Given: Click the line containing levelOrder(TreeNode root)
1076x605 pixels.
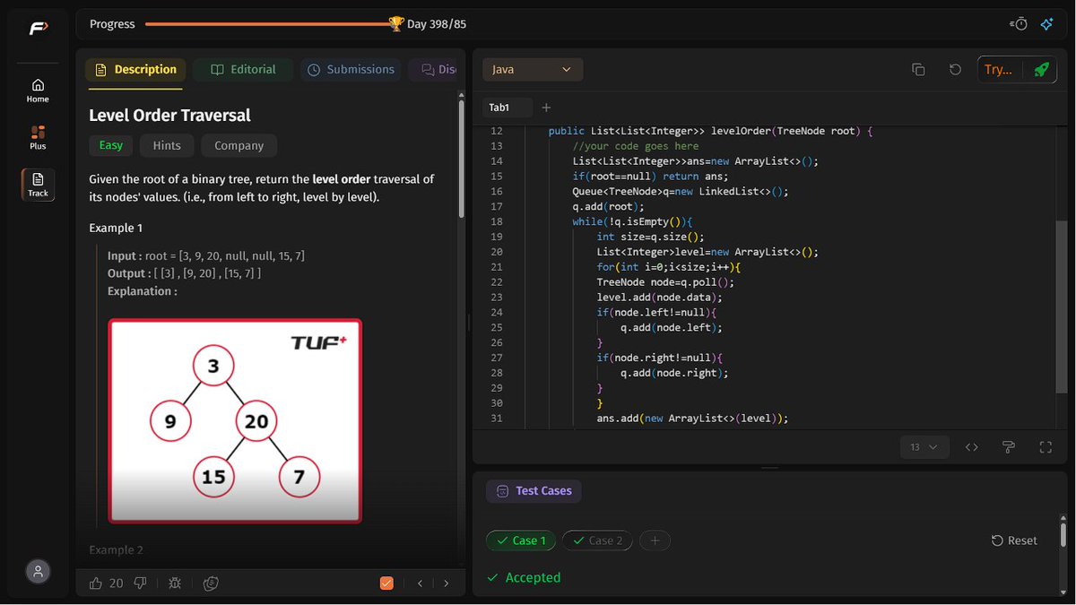Looking at the screenshot, I should (710, 131).
